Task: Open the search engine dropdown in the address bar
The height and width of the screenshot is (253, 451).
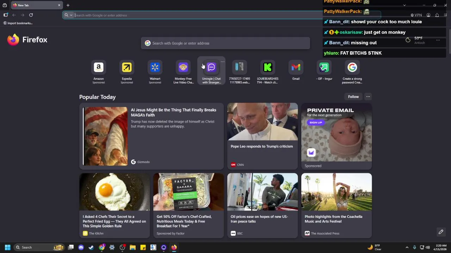Action: point(68,15)
